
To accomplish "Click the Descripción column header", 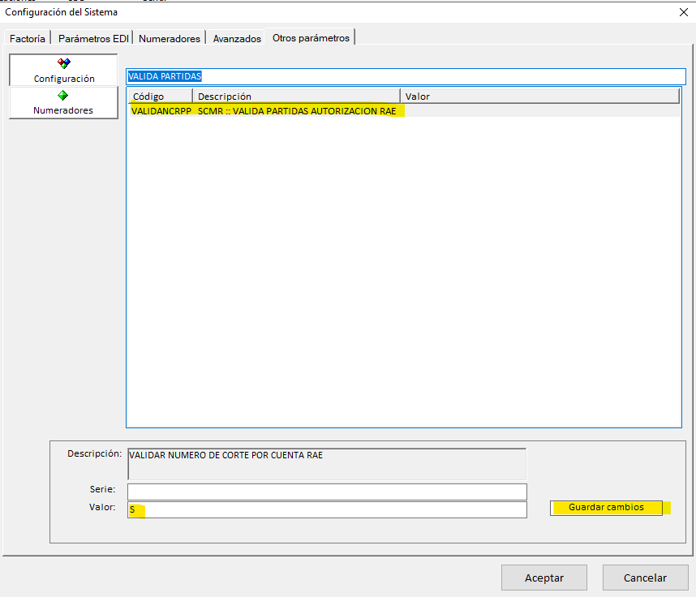I will pyautogui.click(x=296, y=97).
